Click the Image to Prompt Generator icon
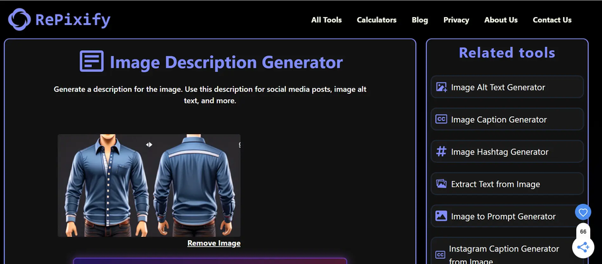Screen dimensions: 602x264 coord(441,216)
